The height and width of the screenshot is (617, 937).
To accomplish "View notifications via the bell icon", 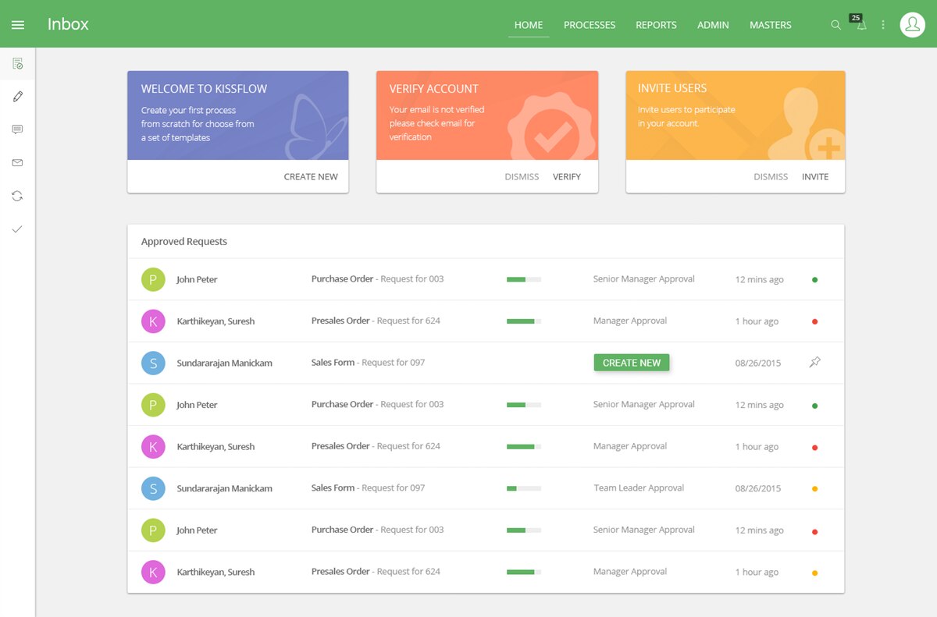I will [861, 26].
